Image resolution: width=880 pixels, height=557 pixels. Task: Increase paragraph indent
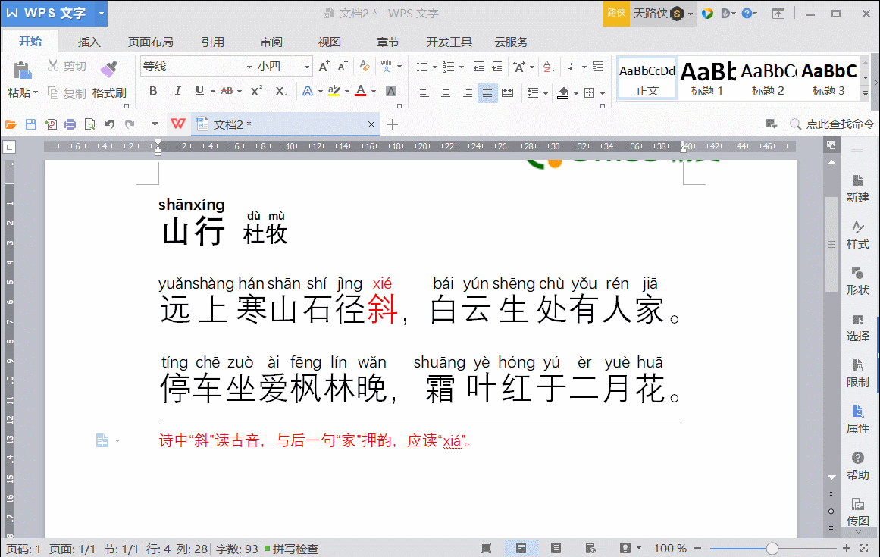click(497, 67)
